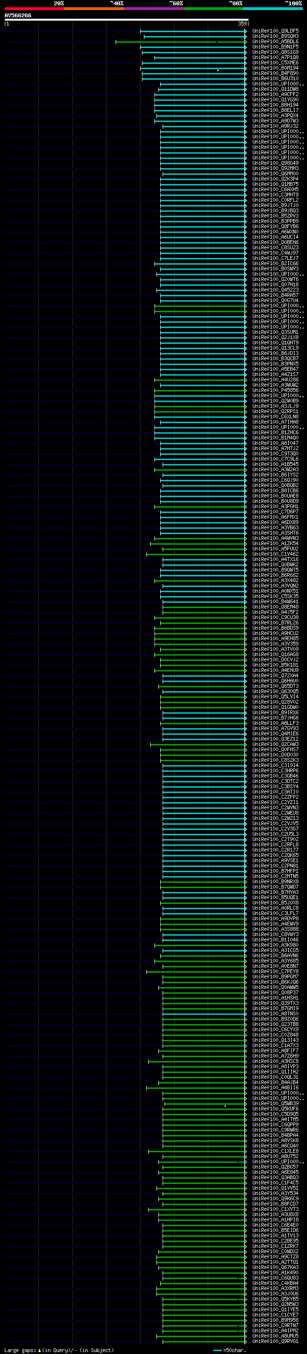Screen dimensions: 307x1354
Task: Select the UniRef100_B8H194 label
Action: click(275, 105)
